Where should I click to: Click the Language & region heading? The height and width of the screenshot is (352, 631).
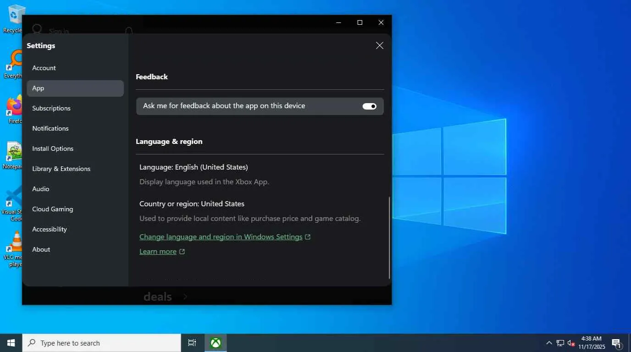pyautogui.click(x=169, y=141)
